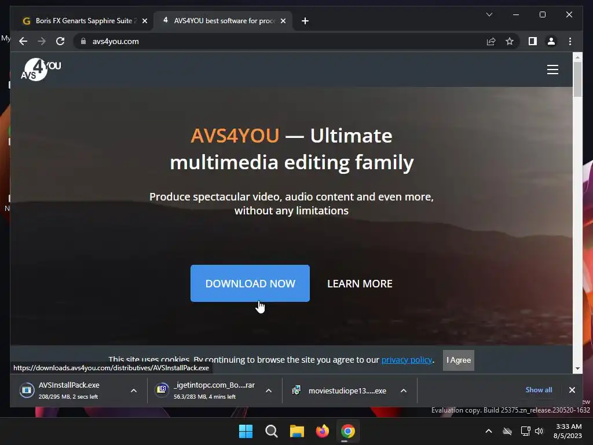
Task: Reload the avs4you.com page
Action: pyautogui.click(x=60, y=41)
